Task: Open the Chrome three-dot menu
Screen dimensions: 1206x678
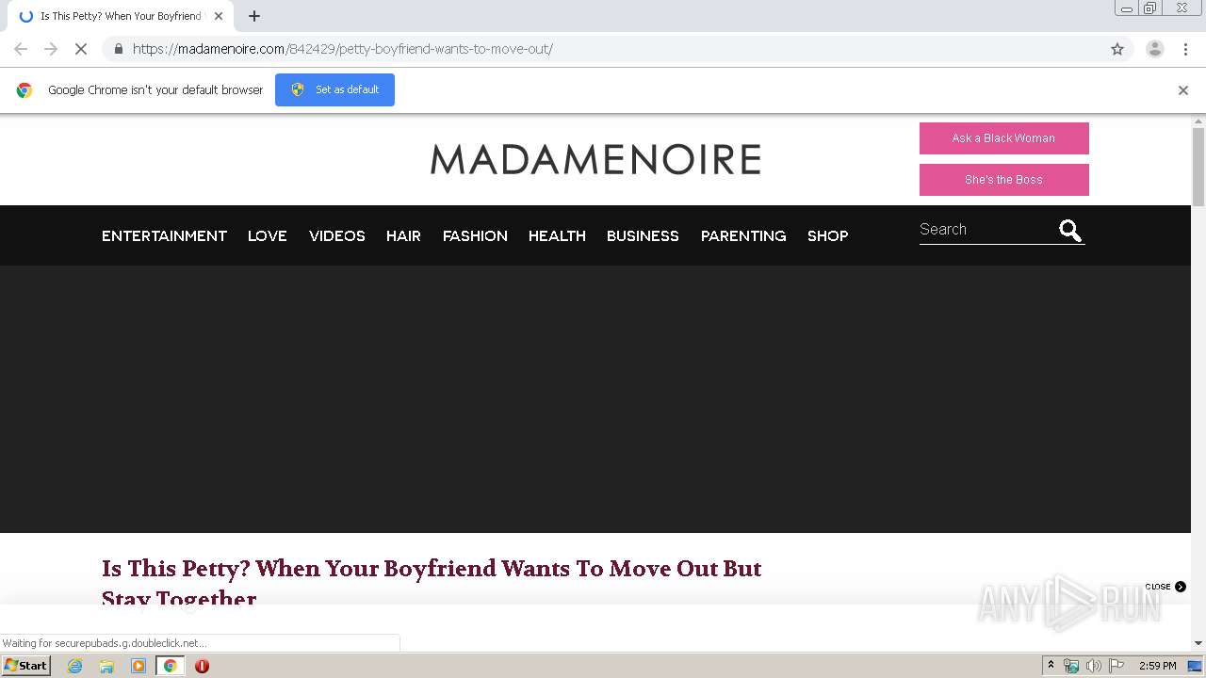Action: 1185,49
